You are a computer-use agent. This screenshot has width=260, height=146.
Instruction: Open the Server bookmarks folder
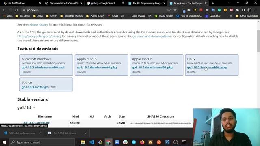[x=52, y=16]
